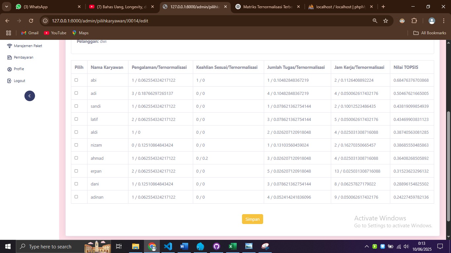Switch to localhost phpMyAdmin tab

[x=340, y=7]
